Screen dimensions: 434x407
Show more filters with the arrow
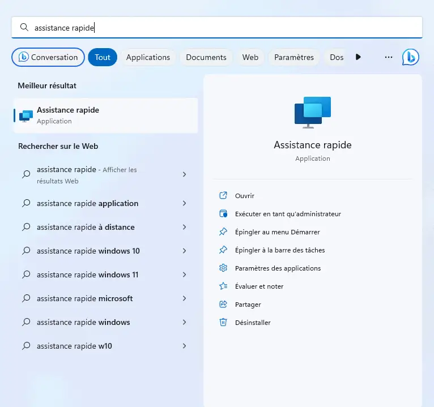358,57
